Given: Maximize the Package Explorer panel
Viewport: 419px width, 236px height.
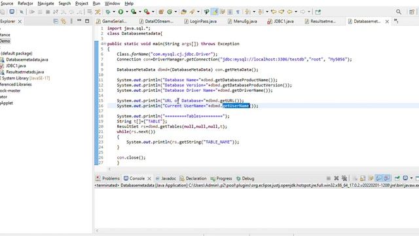Looking at the screenshot, I should tap(87, 21).
